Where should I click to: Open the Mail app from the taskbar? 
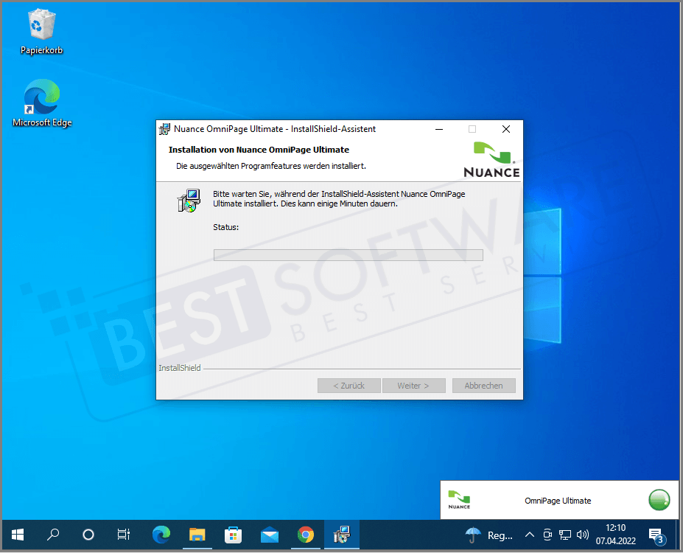269,535
